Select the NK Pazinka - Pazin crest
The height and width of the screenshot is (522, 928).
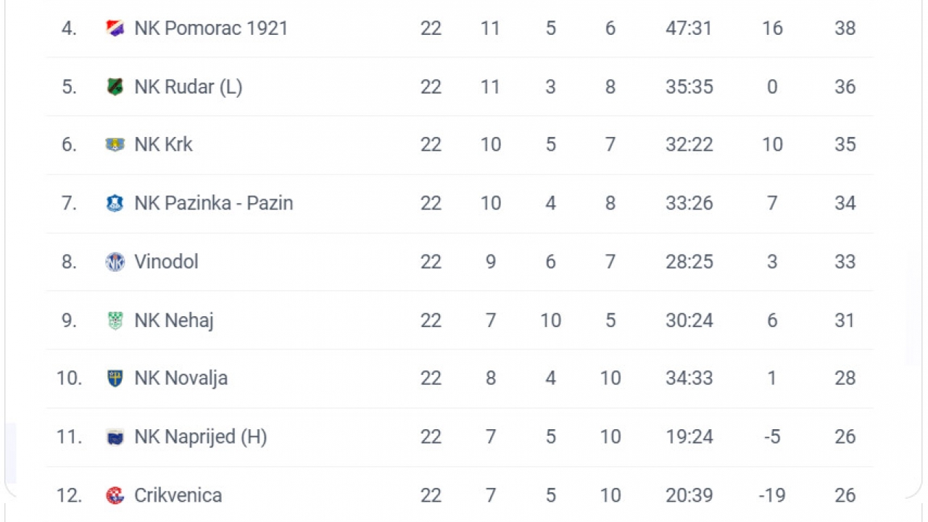115,204
